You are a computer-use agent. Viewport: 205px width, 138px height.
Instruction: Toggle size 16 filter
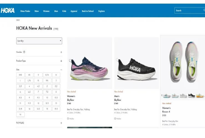tap(21, 115)
